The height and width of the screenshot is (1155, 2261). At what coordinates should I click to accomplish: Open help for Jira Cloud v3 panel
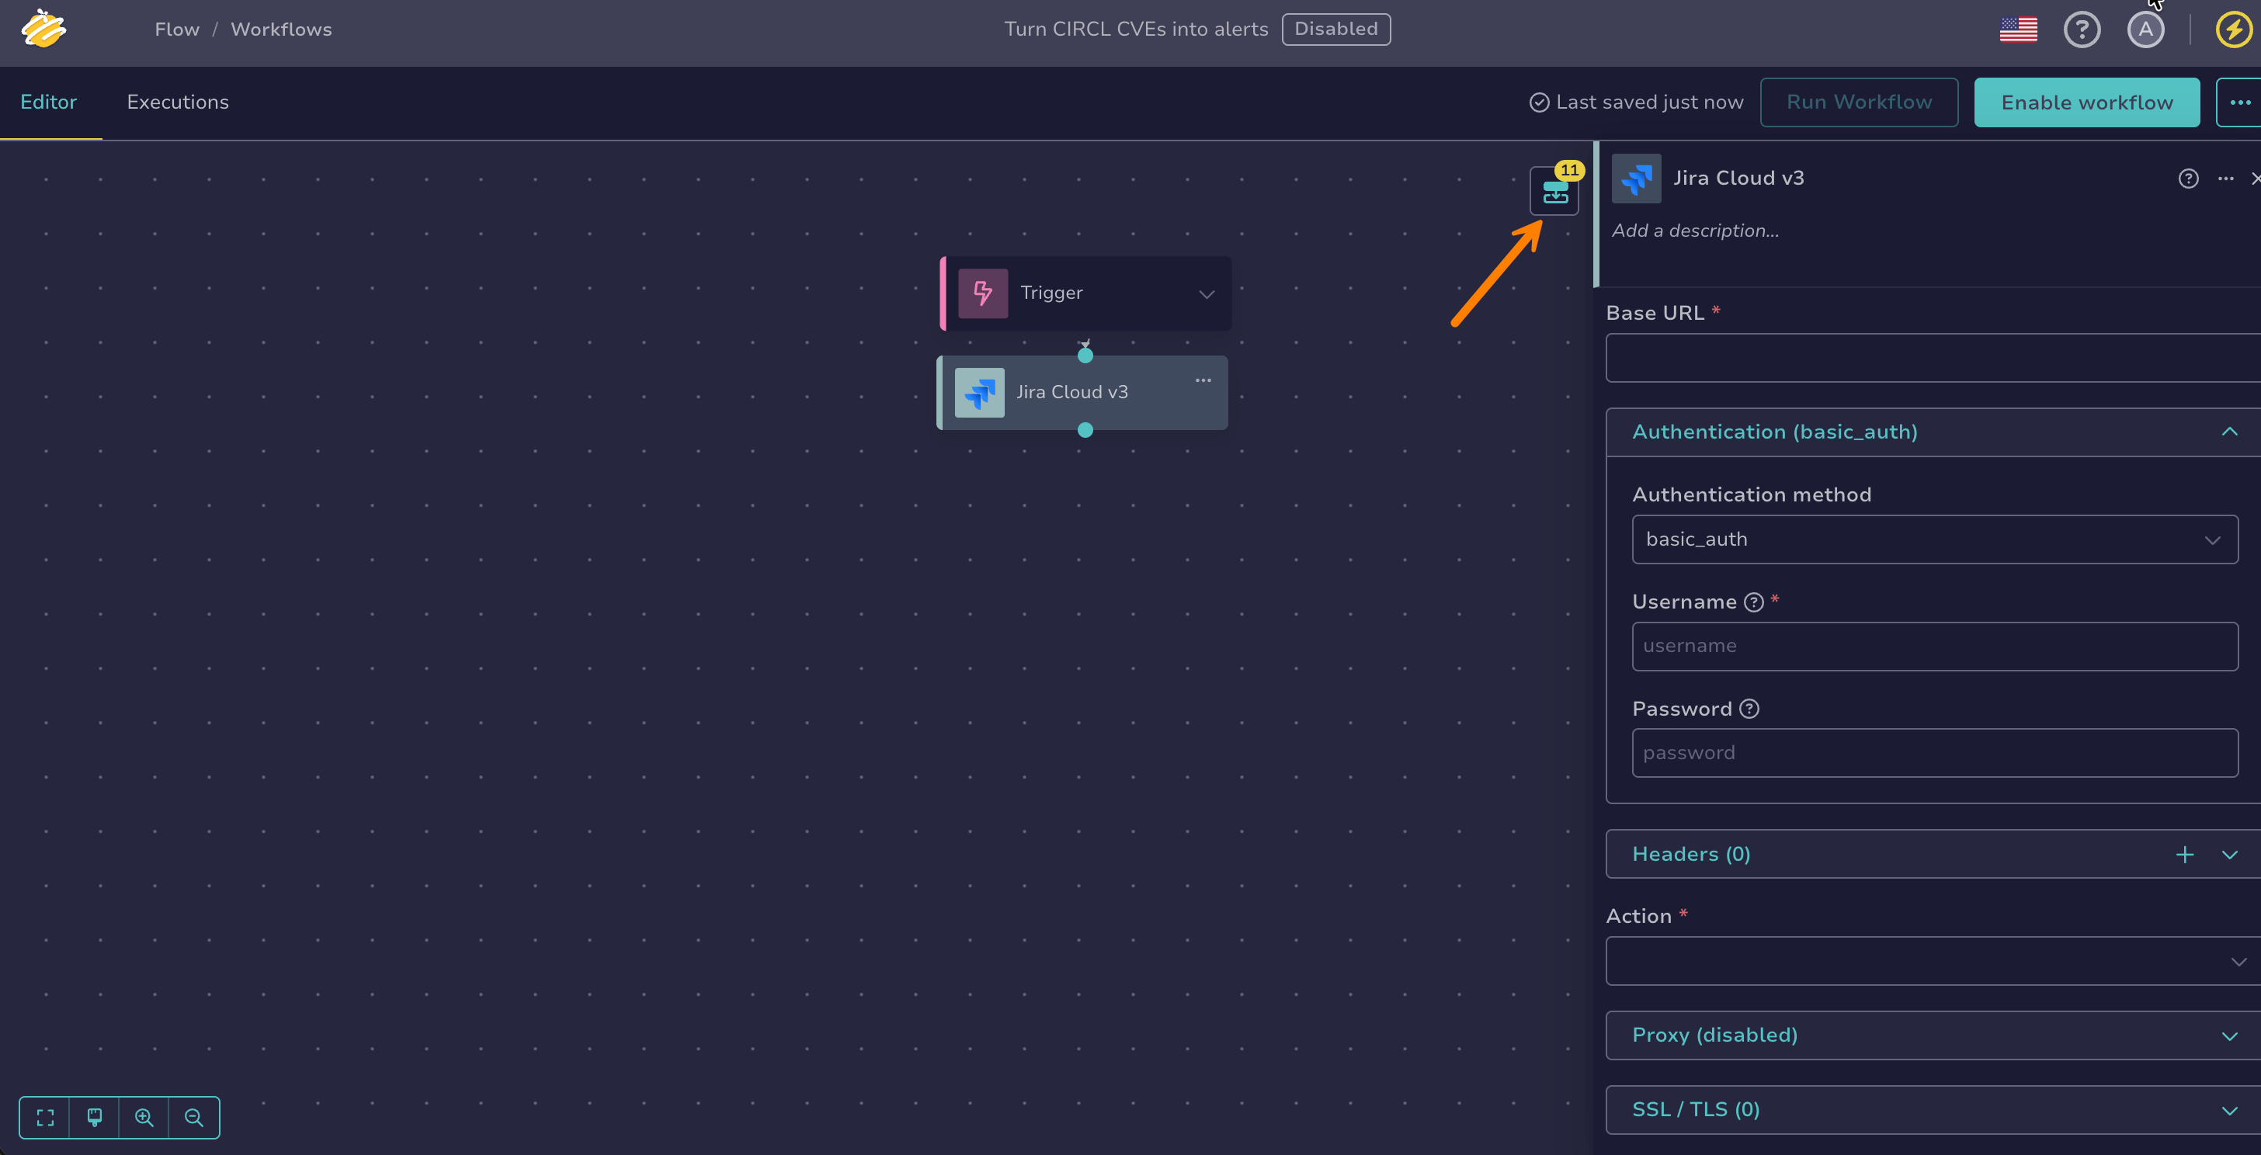(2188, 179)
